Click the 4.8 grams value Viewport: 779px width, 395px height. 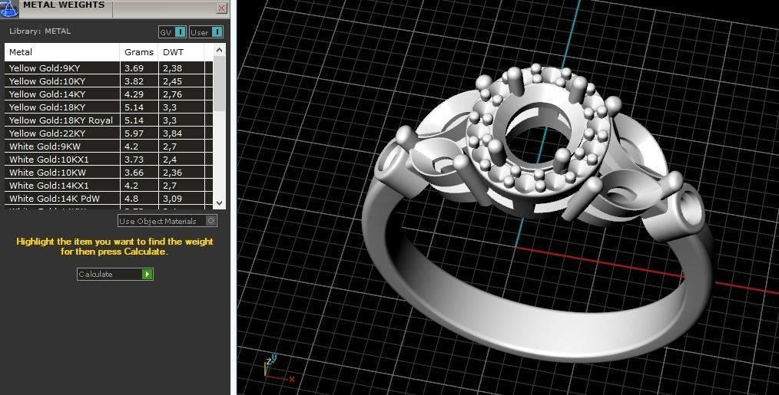pyautogui.click(x=131, y=199)
